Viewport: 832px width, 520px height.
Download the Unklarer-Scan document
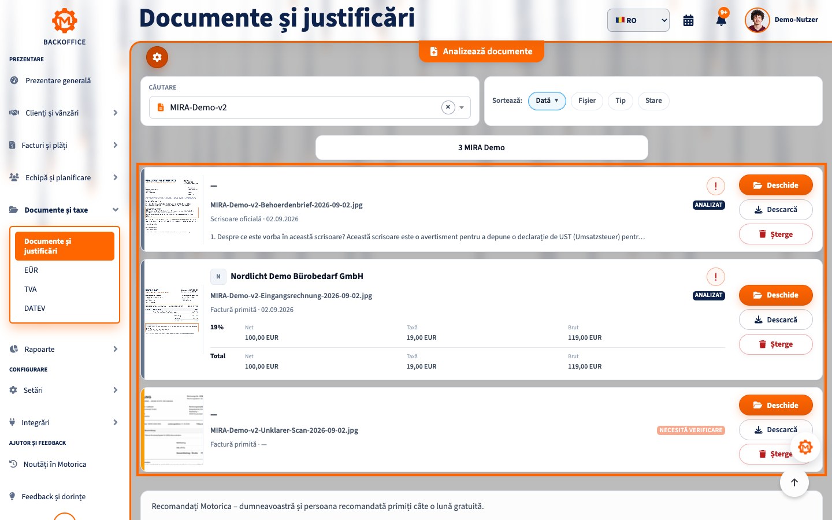coord(775,430)
